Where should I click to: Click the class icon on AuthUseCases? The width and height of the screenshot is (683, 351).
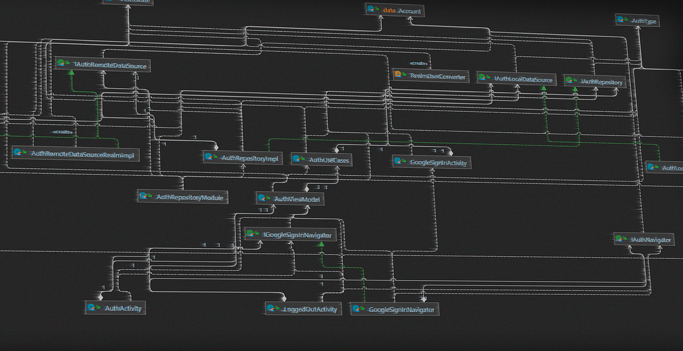click(x=298, y=160)
